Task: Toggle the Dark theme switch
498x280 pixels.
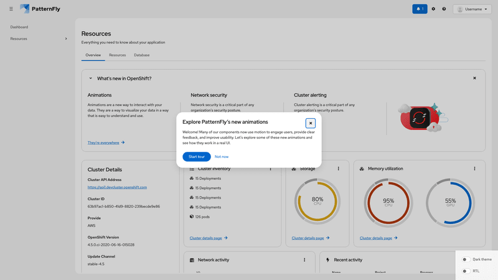Action: point(466,259)
